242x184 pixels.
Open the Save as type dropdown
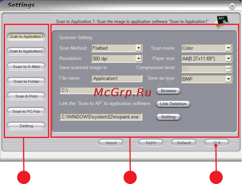pos(206,79)
